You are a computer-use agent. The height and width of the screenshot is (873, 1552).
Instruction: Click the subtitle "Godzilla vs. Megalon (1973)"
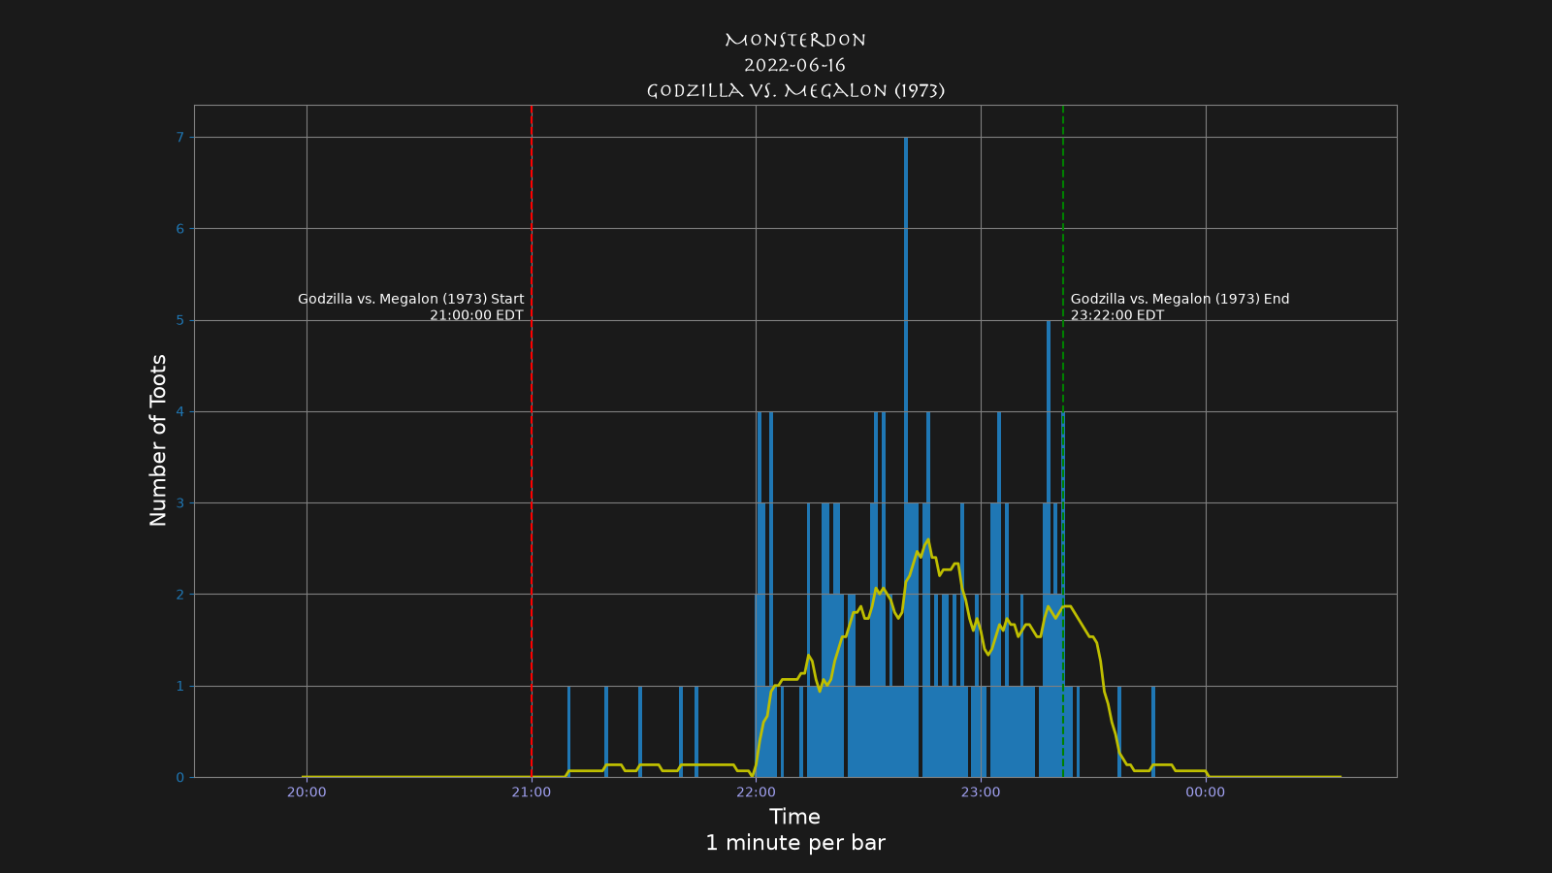point(795,91)
